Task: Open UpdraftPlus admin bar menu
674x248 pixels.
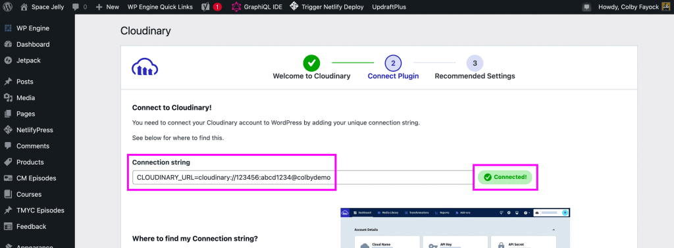Action: click(x=388, y=7)
